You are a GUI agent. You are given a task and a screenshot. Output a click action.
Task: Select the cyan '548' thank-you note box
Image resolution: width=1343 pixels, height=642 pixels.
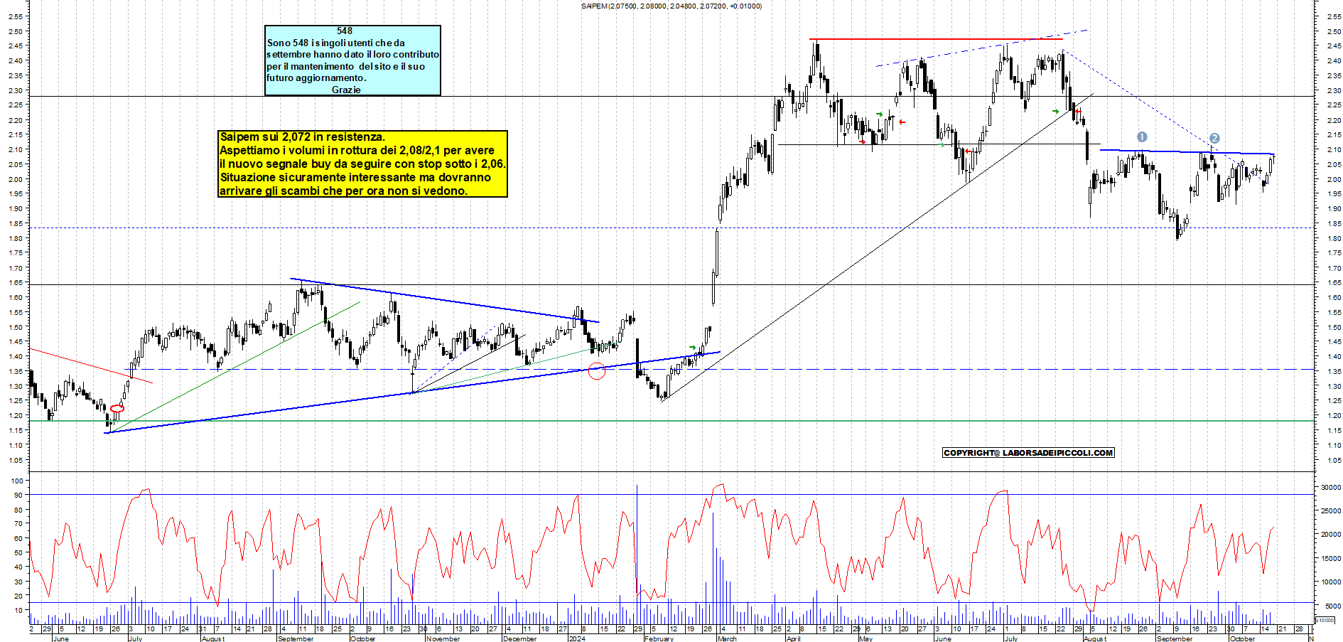(x=352, y=60)
